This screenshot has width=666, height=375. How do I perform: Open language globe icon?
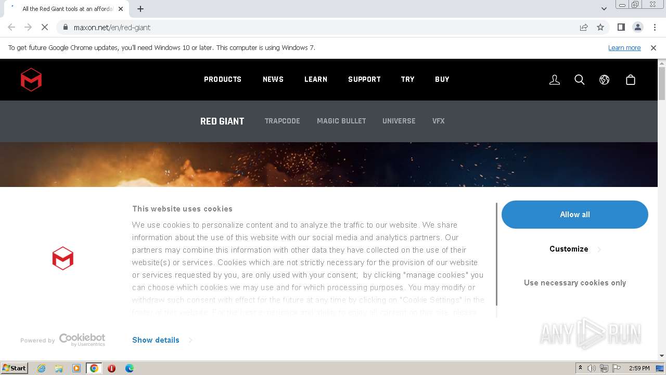604,80
